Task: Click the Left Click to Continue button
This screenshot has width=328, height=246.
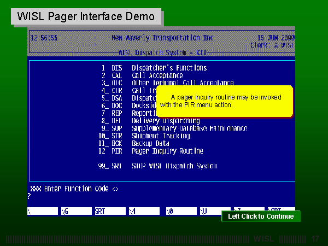Action: (261, 216)
